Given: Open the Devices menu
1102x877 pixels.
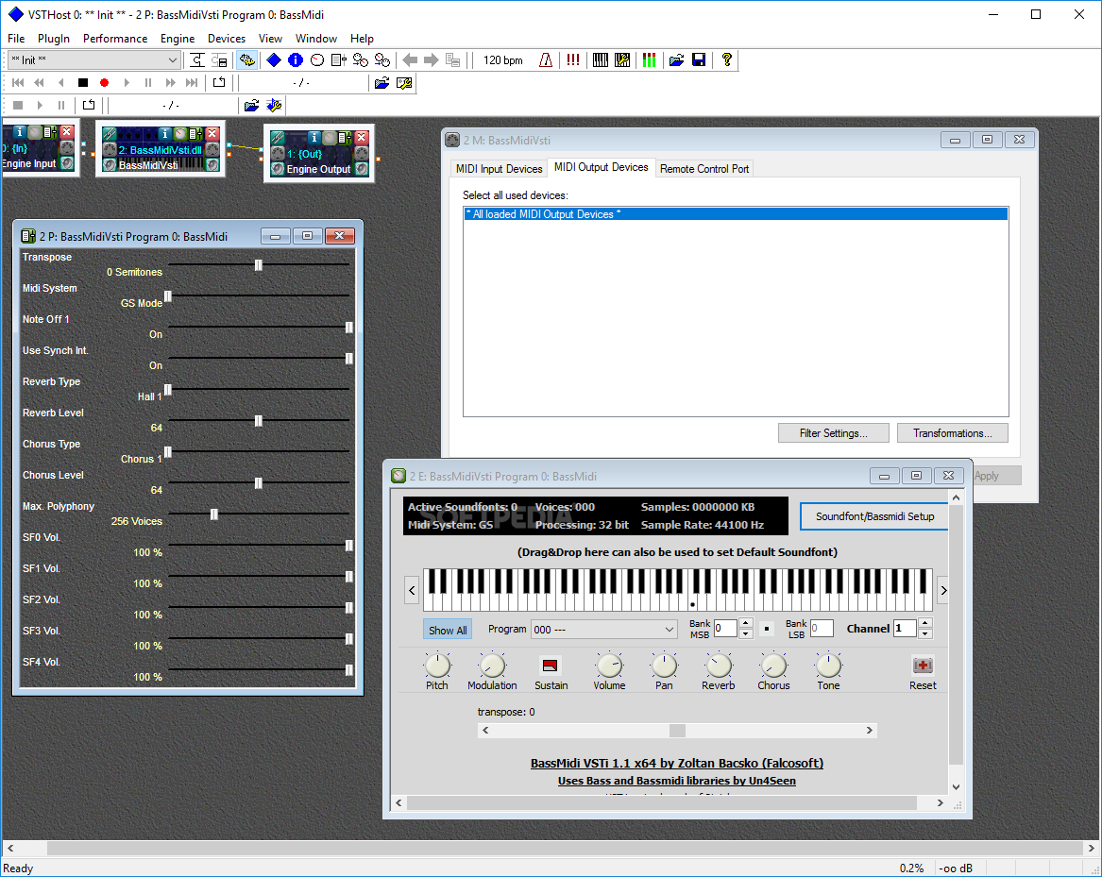Looking at the screenshot, I should click(227, 39).
